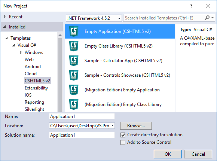This screenshot has width=217, height=161.
Task: Select Empty Application (CSHTML5 v2) template text
Action: pyautogui.click(x=117, y=31)
